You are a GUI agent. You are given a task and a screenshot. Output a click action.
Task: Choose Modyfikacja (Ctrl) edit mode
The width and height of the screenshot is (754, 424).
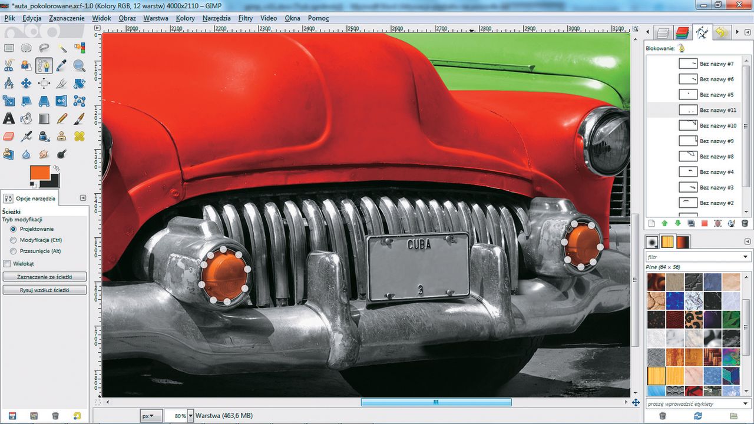[x=36, y=240]
